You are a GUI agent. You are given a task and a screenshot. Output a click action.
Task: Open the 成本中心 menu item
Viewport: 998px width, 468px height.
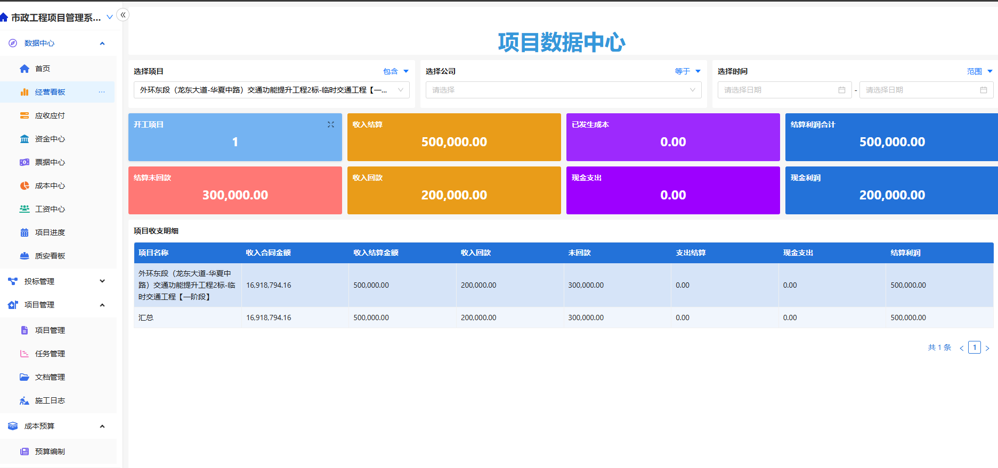58,186
